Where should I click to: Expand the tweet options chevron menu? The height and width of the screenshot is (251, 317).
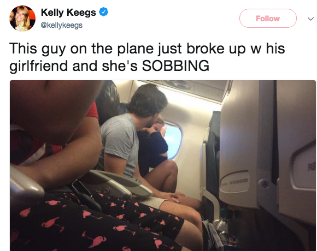tap(310, 19)
